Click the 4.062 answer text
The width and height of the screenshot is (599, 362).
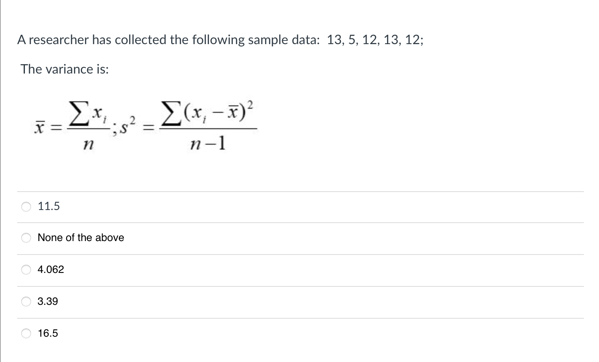coord(50,269)
